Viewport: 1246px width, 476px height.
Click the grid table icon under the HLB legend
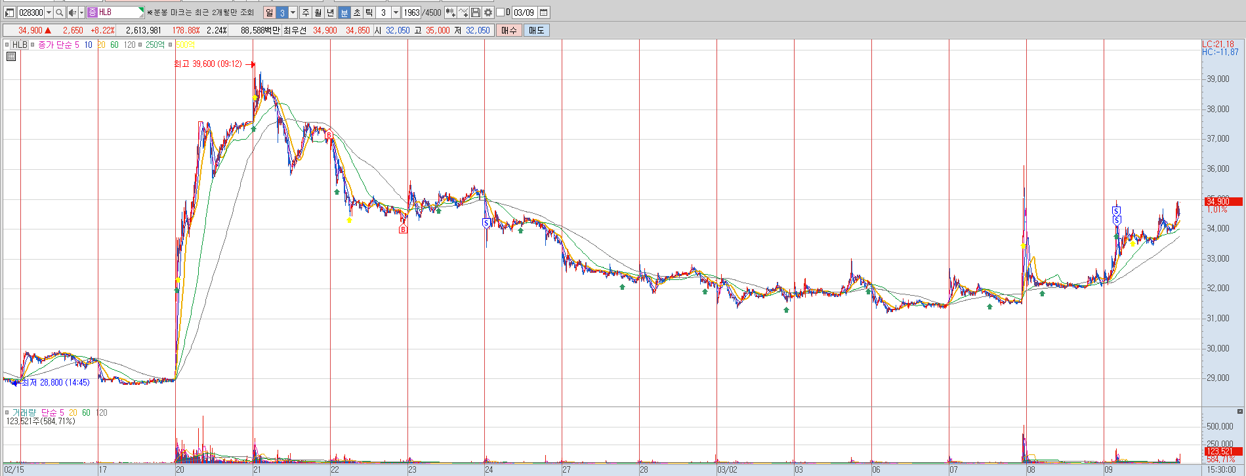coord(11,56)
